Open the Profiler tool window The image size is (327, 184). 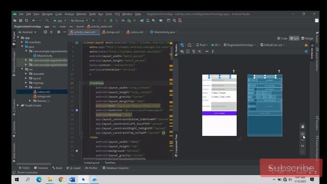pos(91,168)
